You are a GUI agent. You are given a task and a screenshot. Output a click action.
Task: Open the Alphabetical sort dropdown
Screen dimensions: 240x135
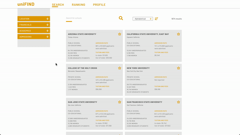coord(143,19)
